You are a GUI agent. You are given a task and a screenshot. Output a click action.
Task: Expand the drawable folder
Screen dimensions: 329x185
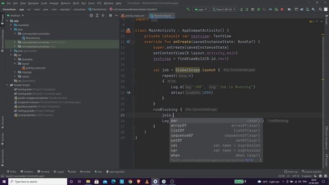click(x=15, y=60)
